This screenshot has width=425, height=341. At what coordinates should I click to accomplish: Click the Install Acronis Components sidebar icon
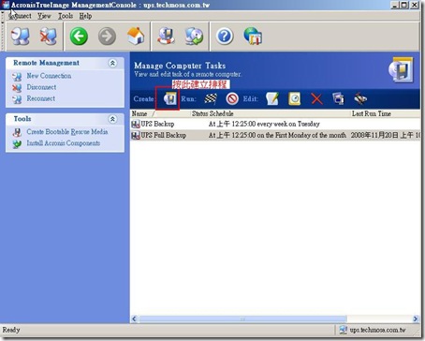(17, 143)
